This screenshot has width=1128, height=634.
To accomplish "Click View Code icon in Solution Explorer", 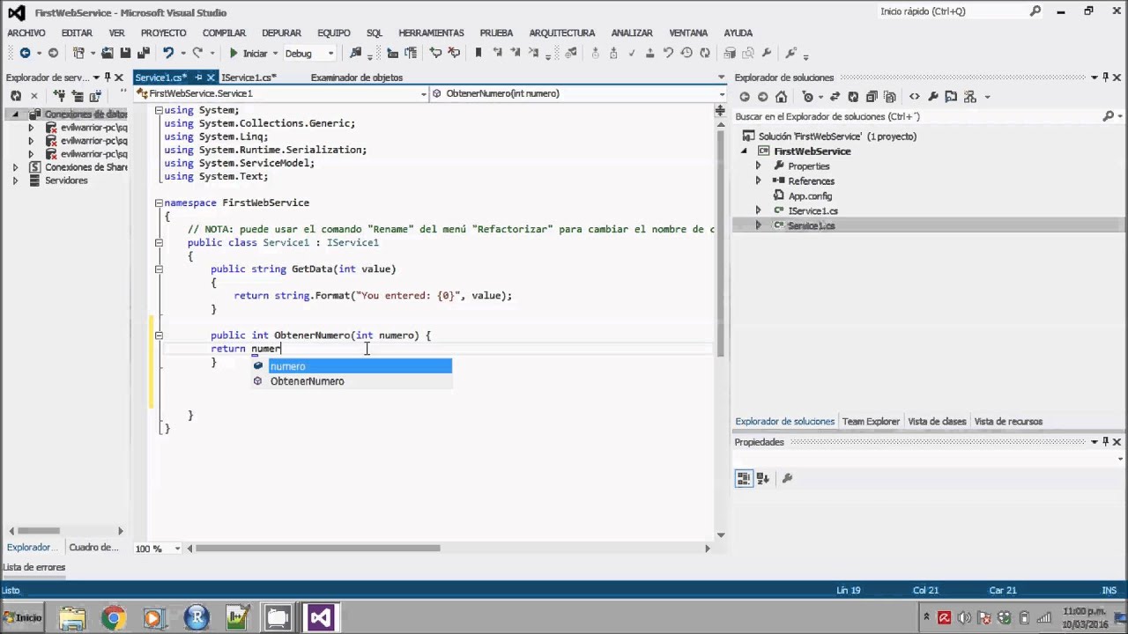I will coord(915,97).
